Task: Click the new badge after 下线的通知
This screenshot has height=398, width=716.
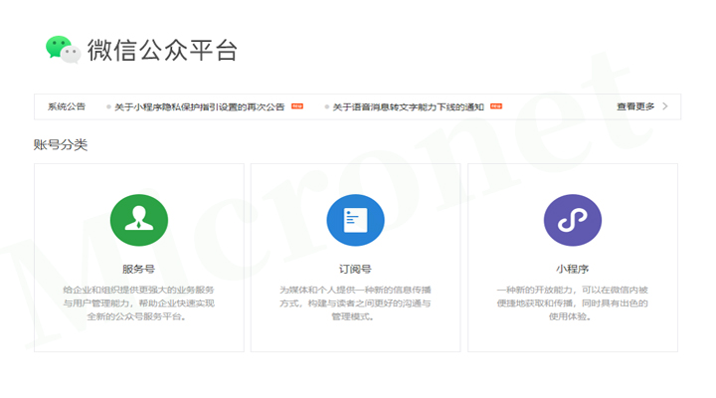Action: click(496, 106)
